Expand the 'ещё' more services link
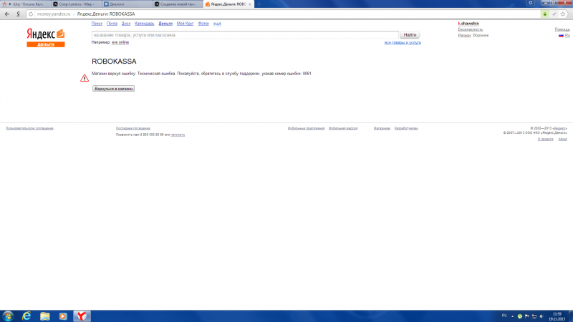The width and height of the screenshot is (573, 322). pyautogui.click(x=217, y=24)
